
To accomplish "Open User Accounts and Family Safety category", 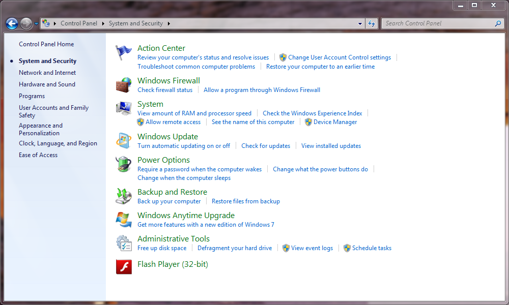I will point(53,111).
